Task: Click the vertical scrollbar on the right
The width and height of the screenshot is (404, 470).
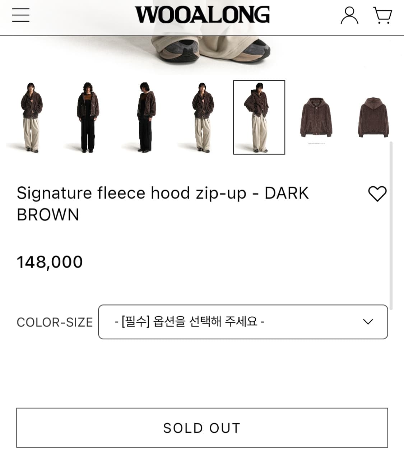Action: point(391,225)
